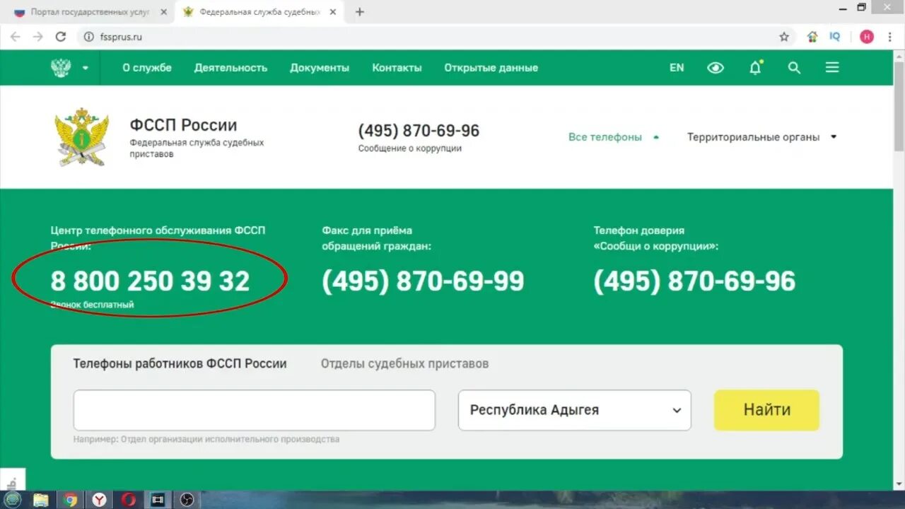
Task: Open the О службе menu
Action: click(x=147, y=68)
